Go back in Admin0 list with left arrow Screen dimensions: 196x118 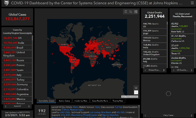pos(6,106)
